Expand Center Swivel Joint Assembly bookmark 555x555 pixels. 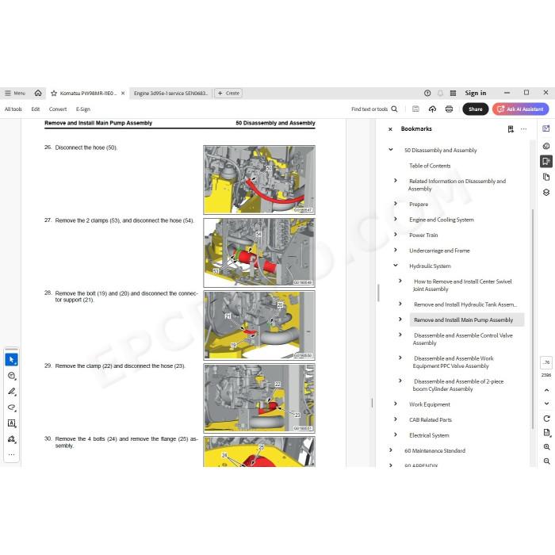tap(400, 281)
